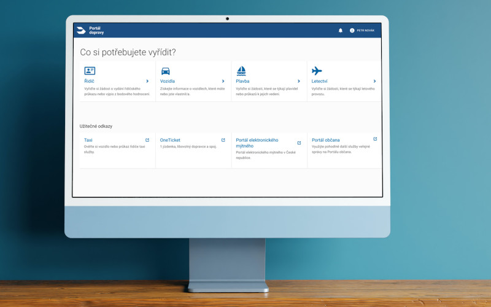Click the Portál dopravy logo
Image resolution: width=491 pixels, height=307 pixels.
[88, 30]
